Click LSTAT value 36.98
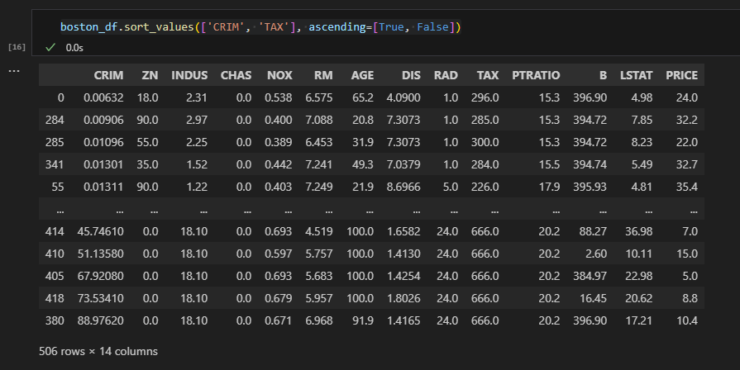This screenshot has height=370, width=740. (x=639, y=231)
